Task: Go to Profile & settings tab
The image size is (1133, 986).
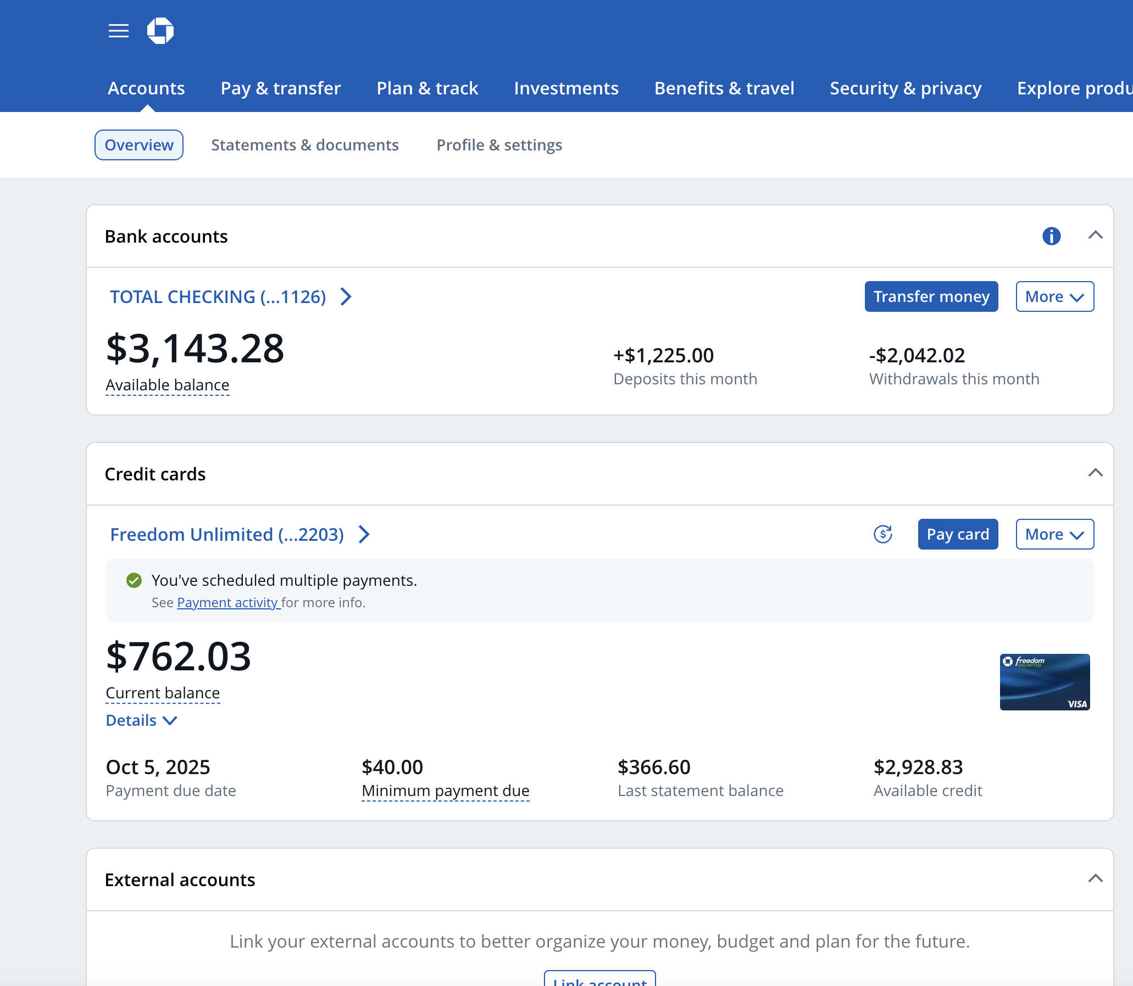Action: [499, 145]
